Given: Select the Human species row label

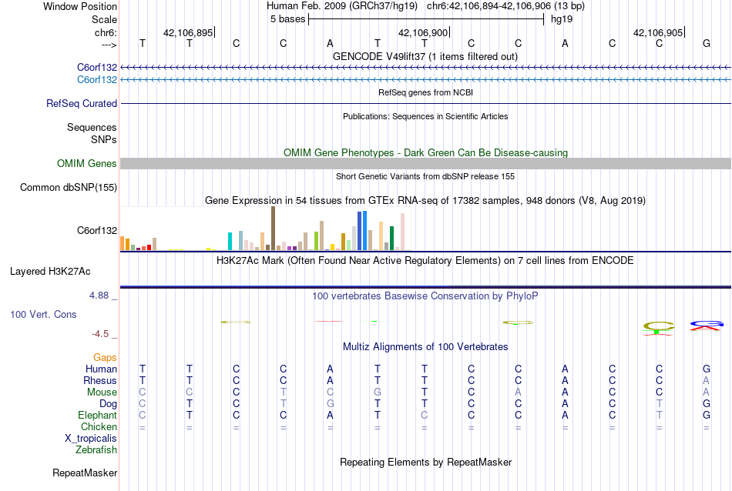Looking at the screenshot, I should tap(101, 369).
